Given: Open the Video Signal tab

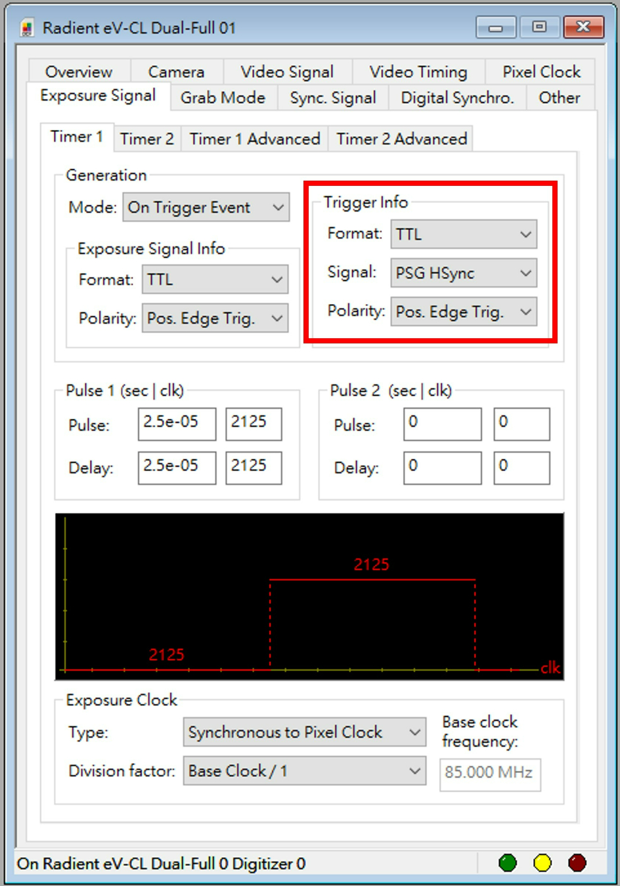Looking at the screenshot, I should coord(287,72).
